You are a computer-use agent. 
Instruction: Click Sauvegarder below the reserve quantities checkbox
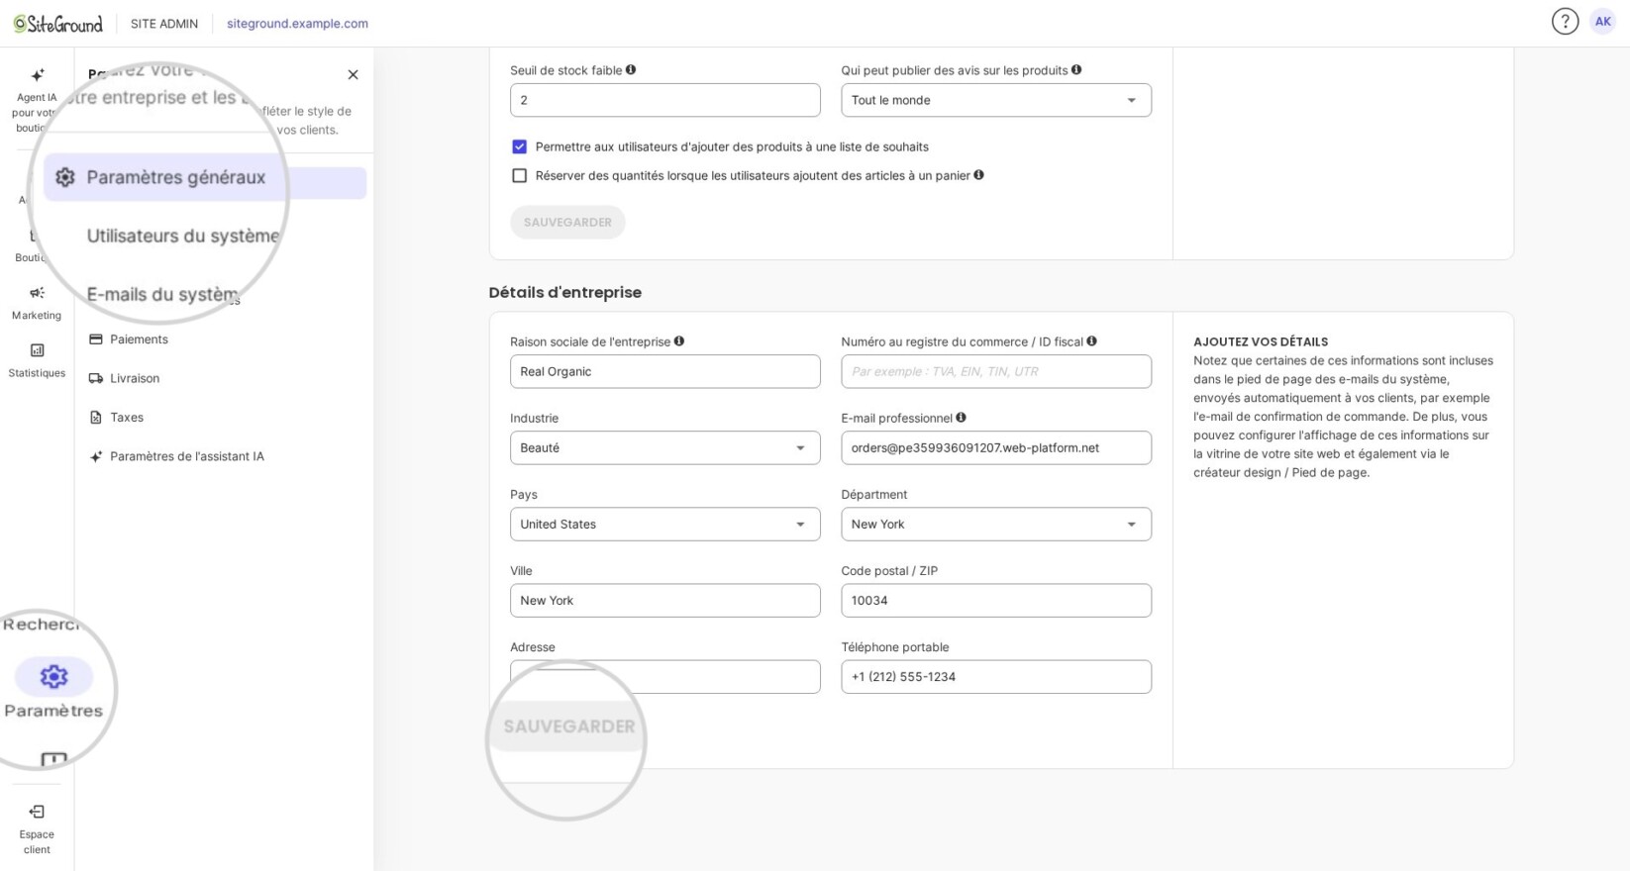click(567, 222)
